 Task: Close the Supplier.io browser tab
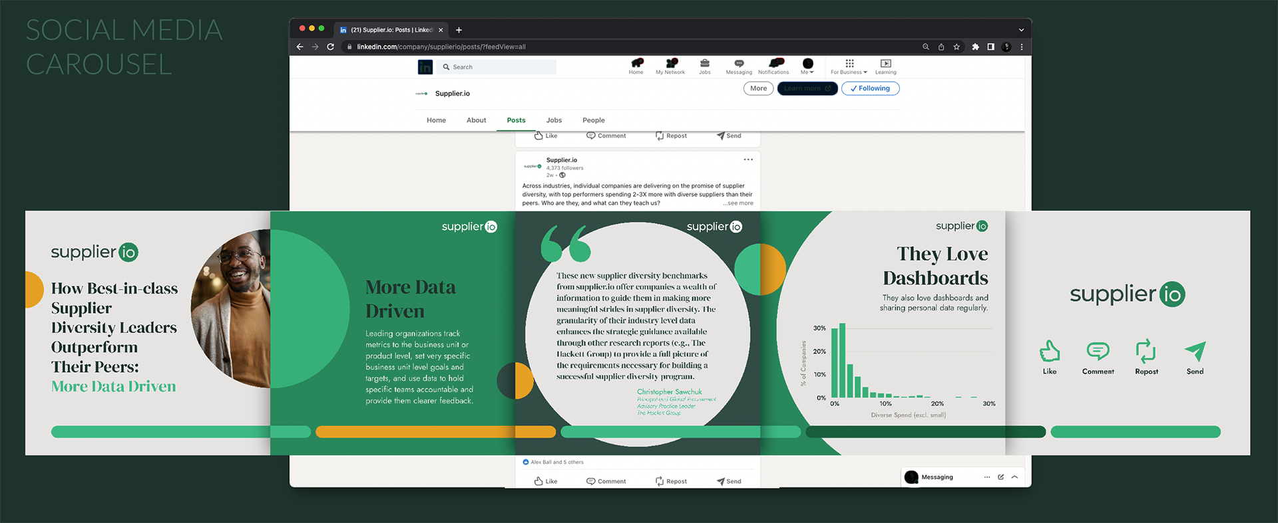click(441, 30)
